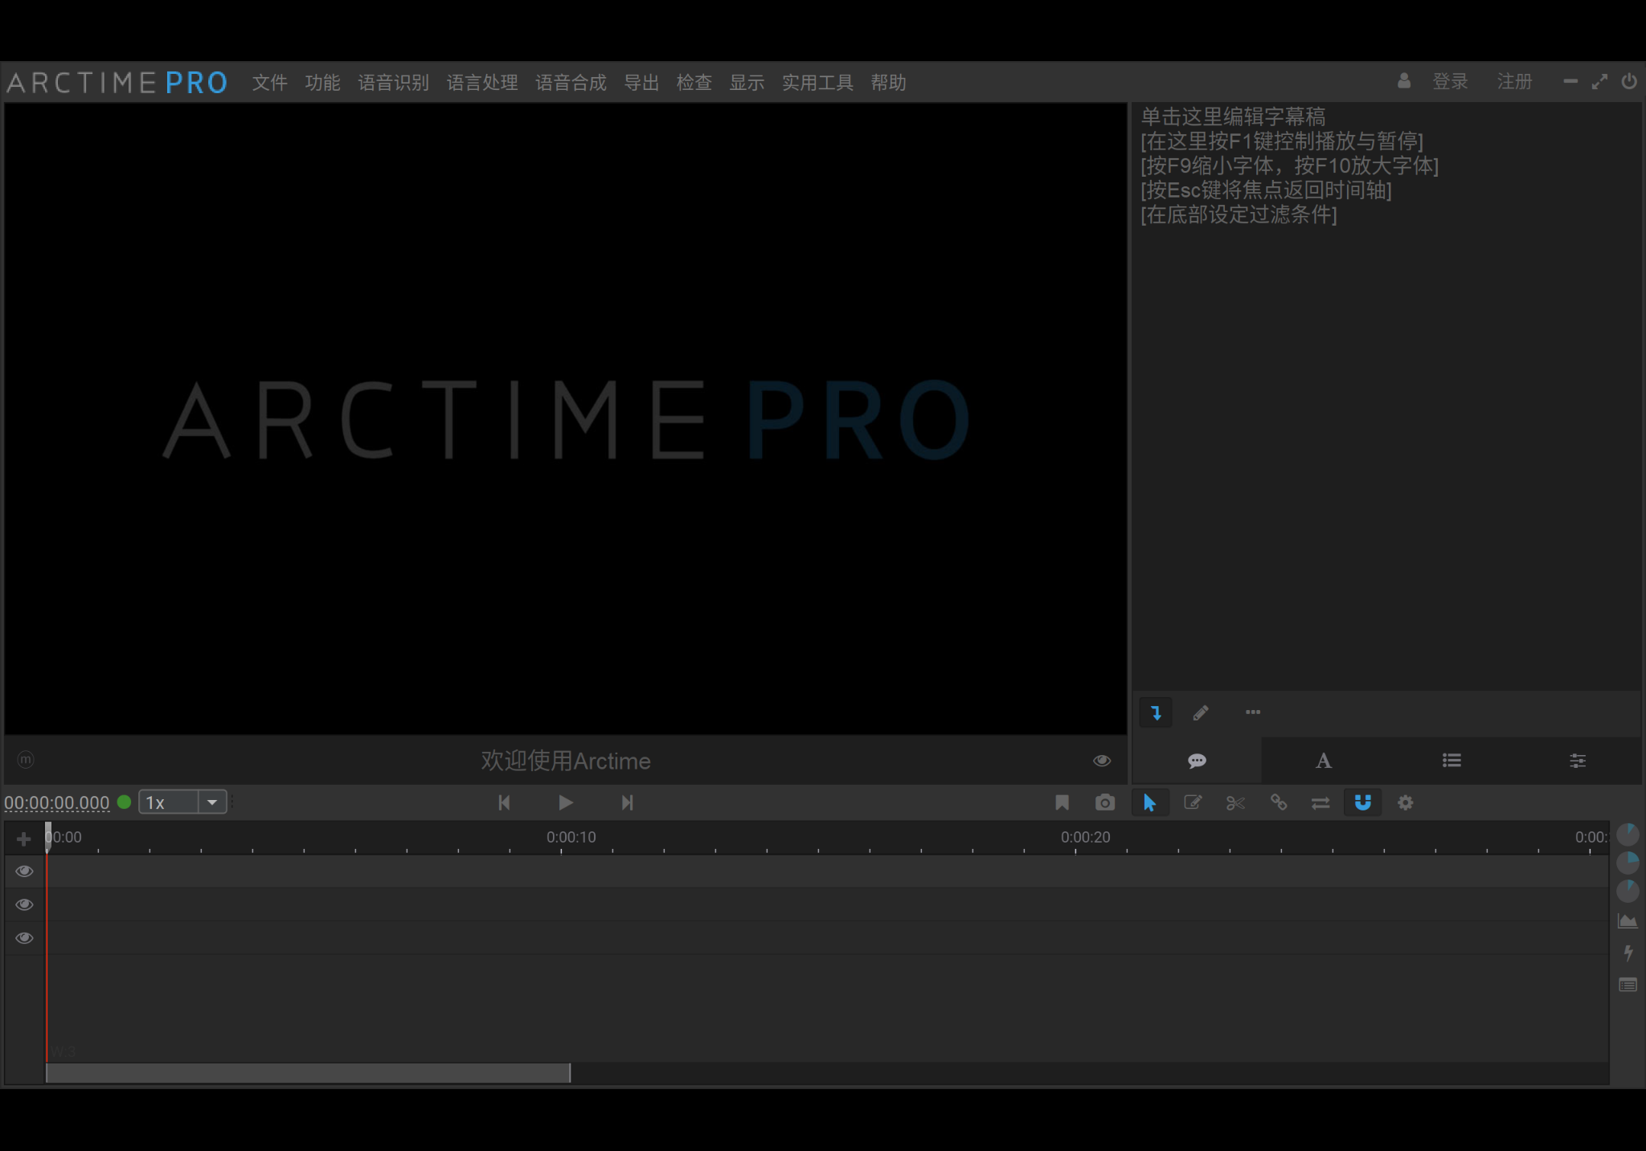
Task: Click the 0:00:10 mark on timeline ruler
Action: tap(571, 837)
